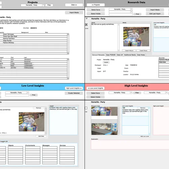Click Select Visible in Research Data panel
Screen dimensions: 169x169
click(96, 14)
